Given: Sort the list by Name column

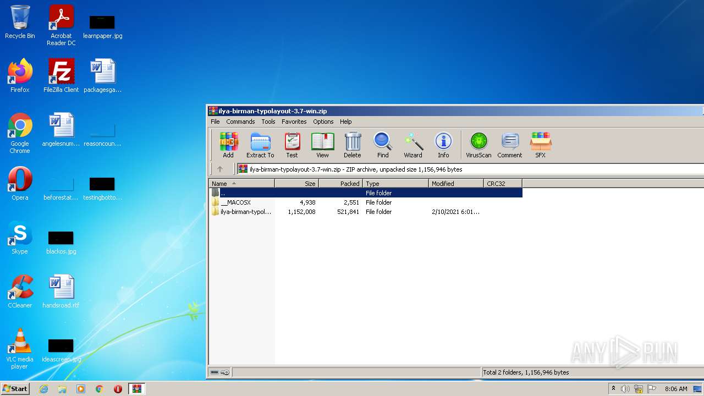Looking at the screenshot, I should point(242,184).
